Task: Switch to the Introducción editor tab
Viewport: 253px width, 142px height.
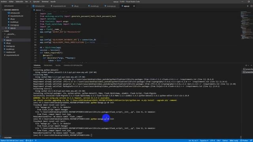Action: (39, 6)
